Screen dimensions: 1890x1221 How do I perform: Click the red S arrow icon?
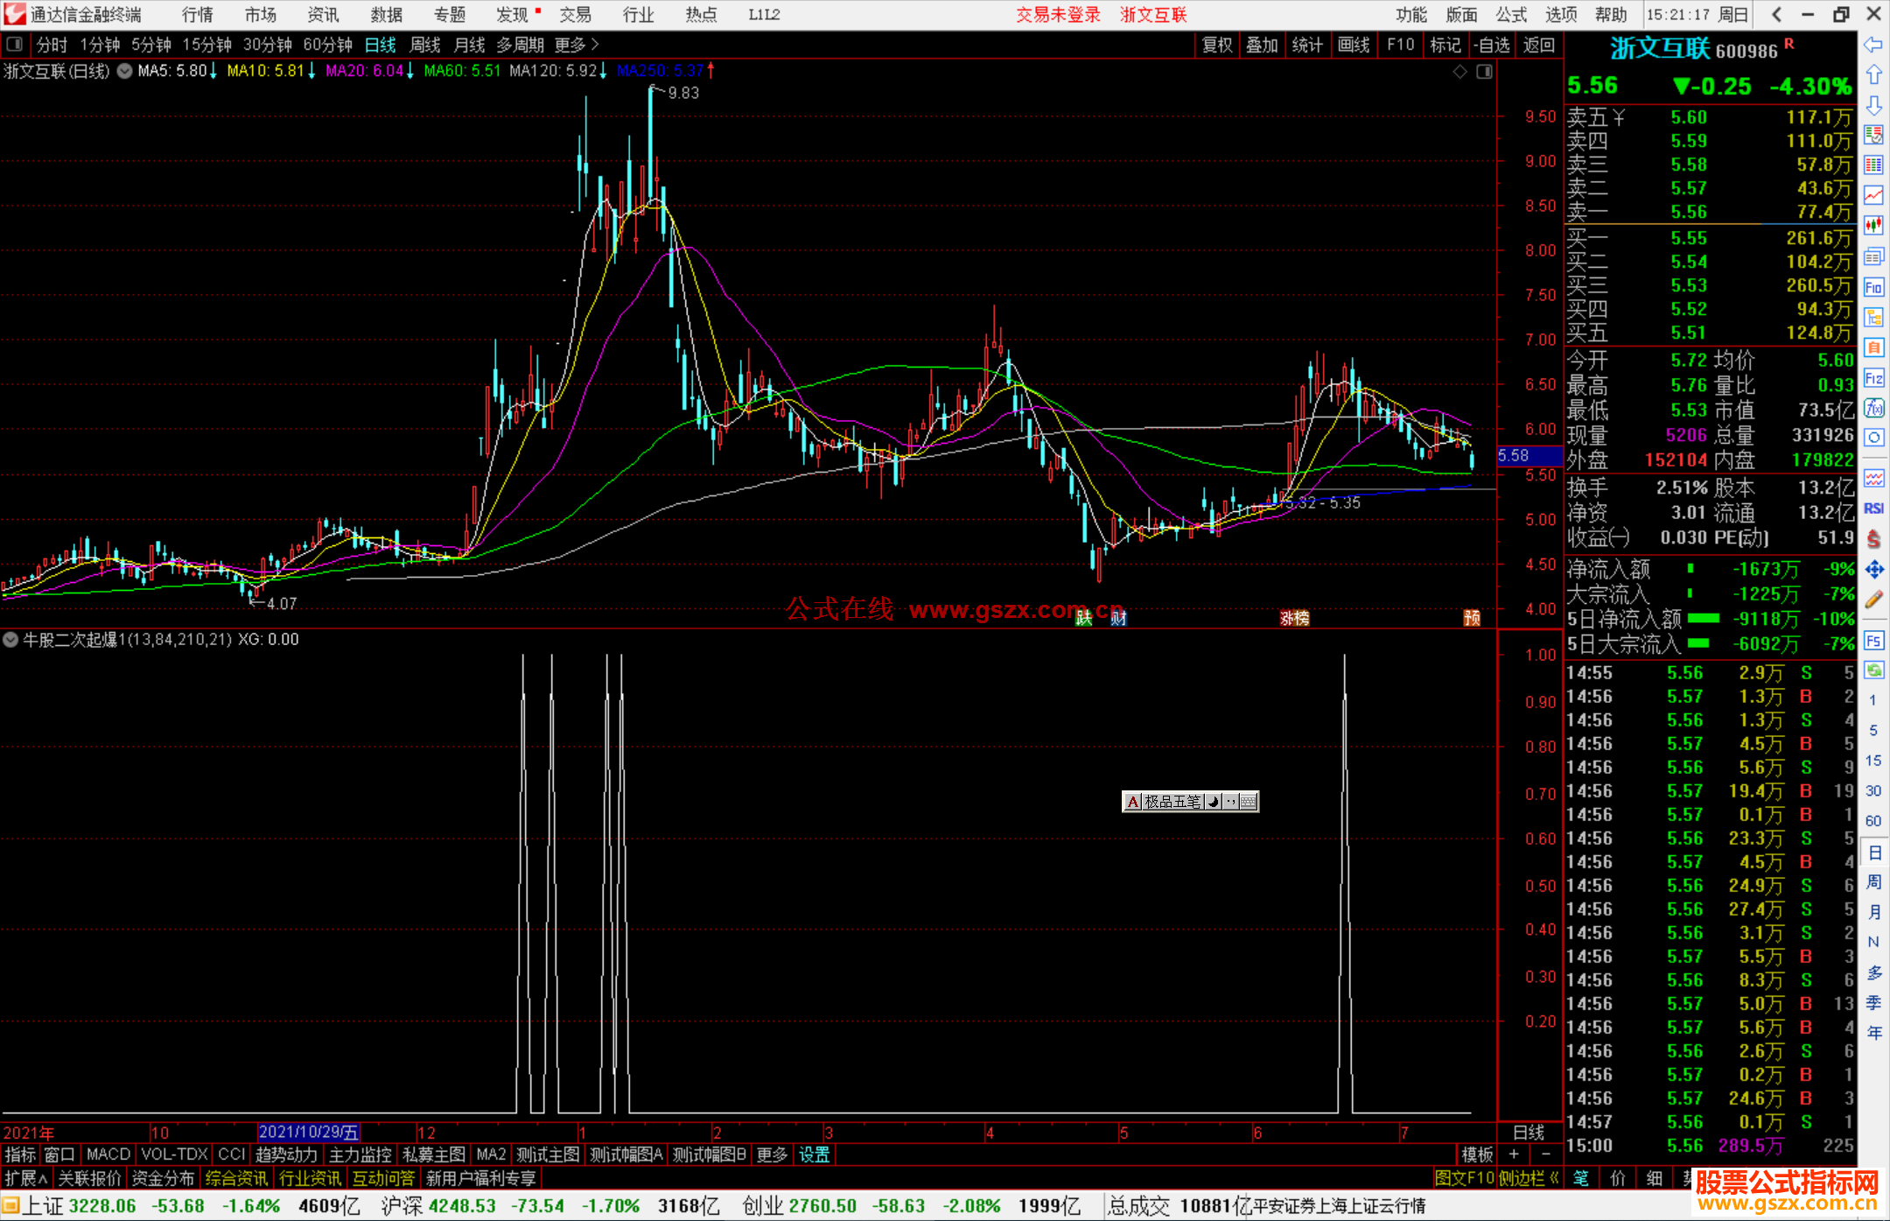pos(1873,538)
